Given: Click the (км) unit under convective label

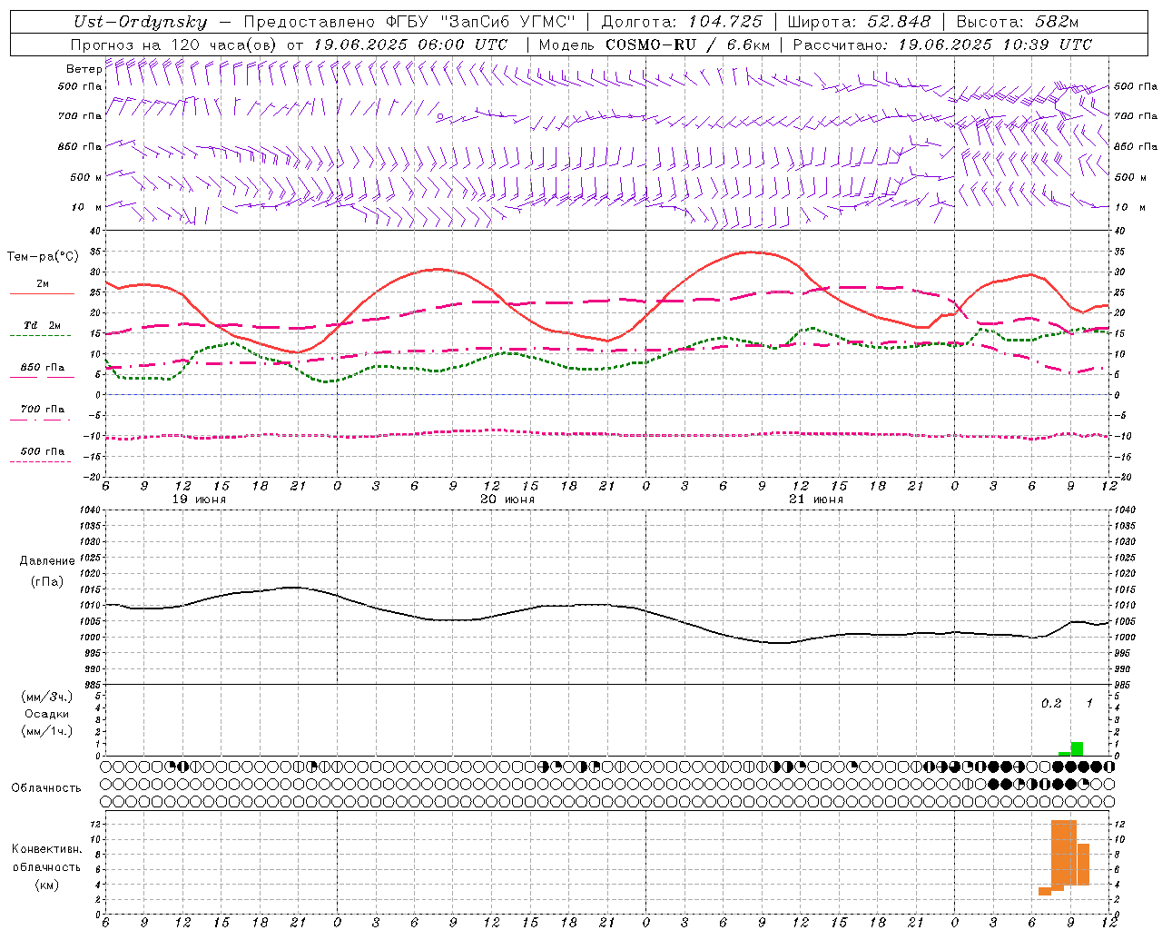Looking at the screenshot, I should 47,885.
